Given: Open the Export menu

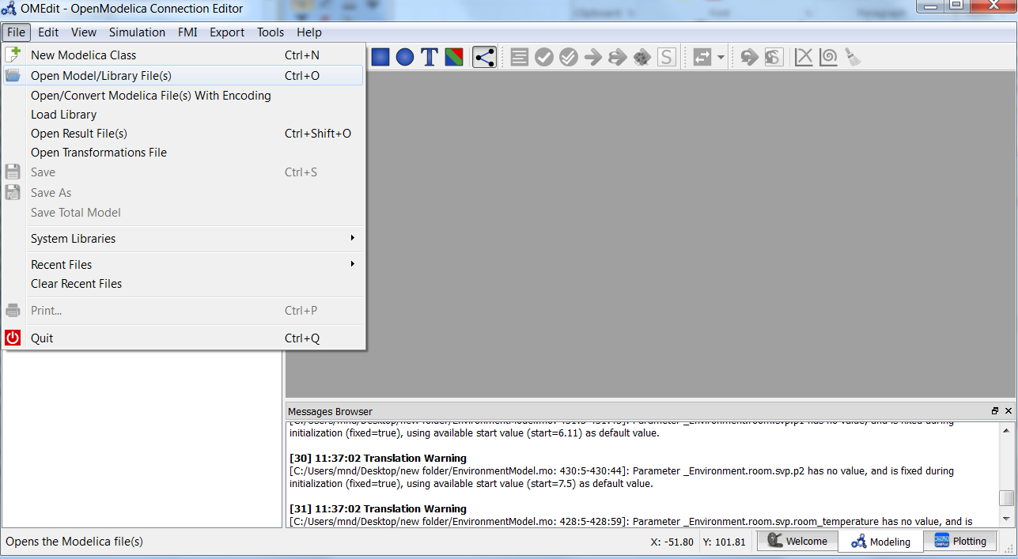Looking at the screenshot, I should click(227, 32).
